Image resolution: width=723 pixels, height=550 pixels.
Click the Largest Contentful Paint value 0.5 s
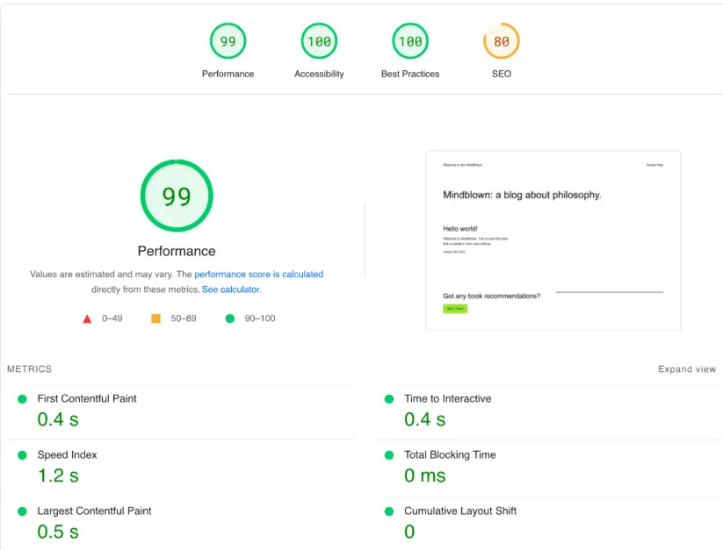tap(58, 532)
